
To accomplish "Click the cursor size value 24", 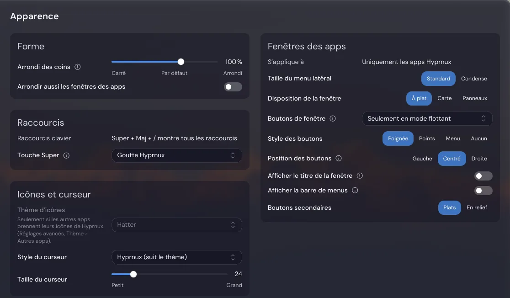I will click(239, 274).
